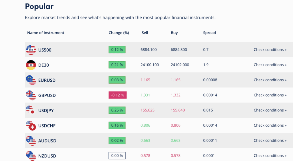Click the USDCHF currency pair icon
The width and height of the screenshot is (293, 161).
tap(31, 125)
